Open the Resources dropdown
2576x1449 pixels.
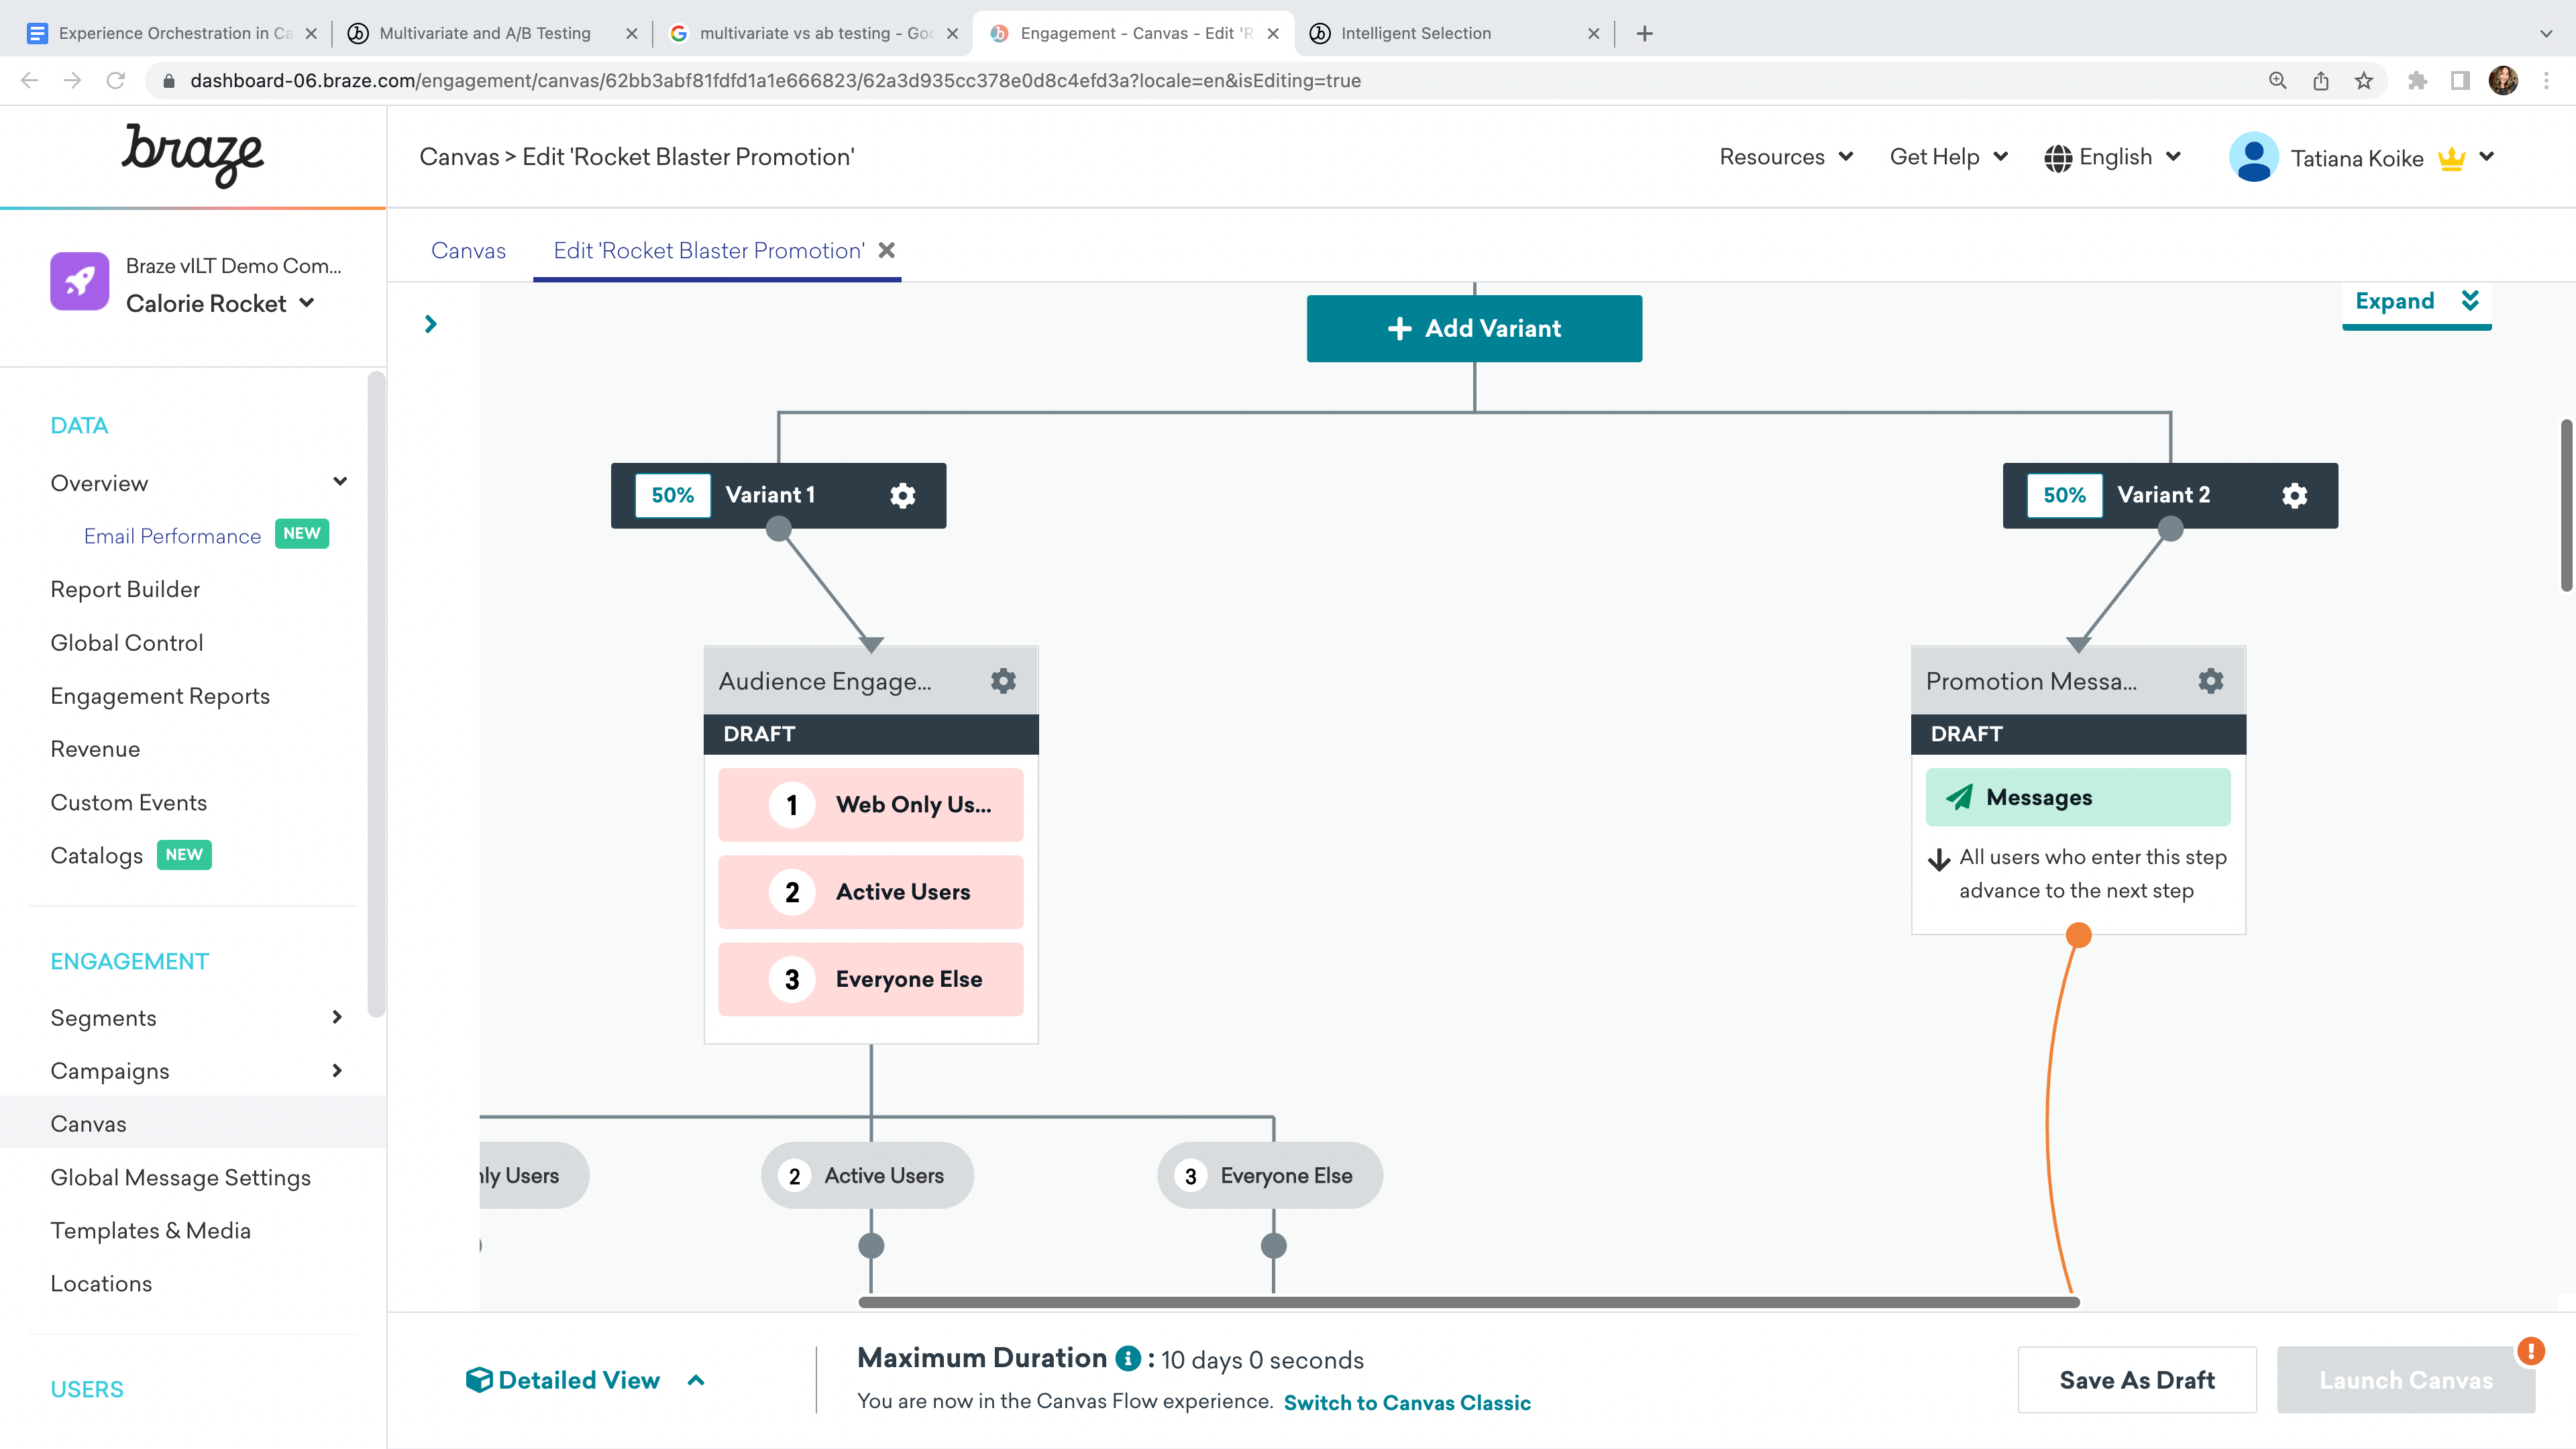tap(1786, 157)
